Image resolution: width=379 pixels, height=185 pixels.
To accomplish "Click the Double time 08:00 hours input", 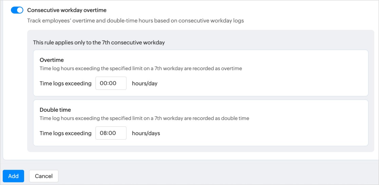I will [111, 133].
